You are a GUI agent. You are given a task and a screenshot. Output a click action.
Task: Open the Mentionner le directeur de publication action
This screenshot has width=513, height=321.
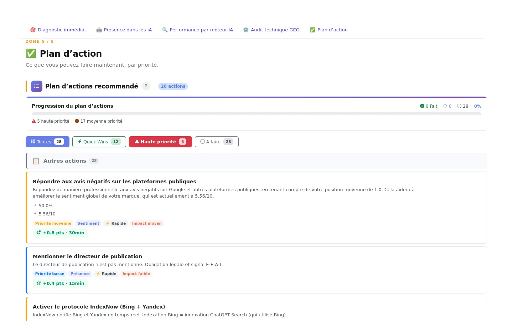[256, 270]
